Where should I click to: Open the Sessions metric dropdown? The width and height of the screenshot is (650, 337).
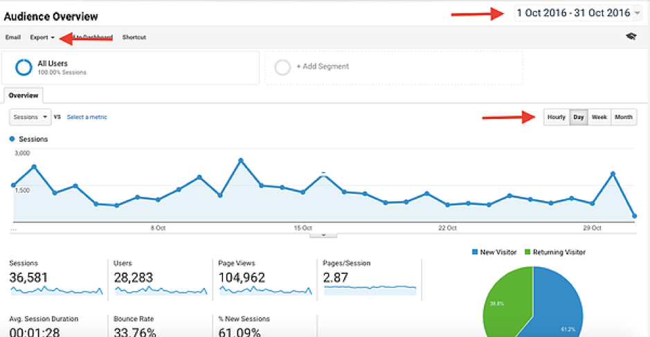click(30, 117)
